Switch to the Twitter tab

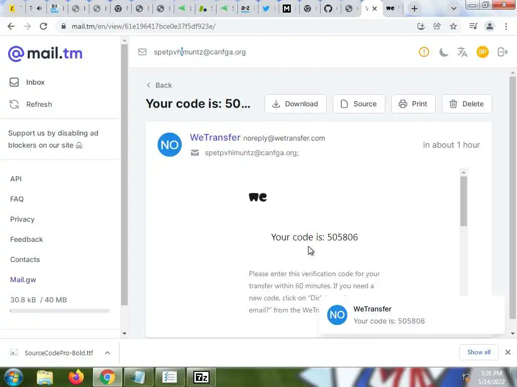click(267, 9)
